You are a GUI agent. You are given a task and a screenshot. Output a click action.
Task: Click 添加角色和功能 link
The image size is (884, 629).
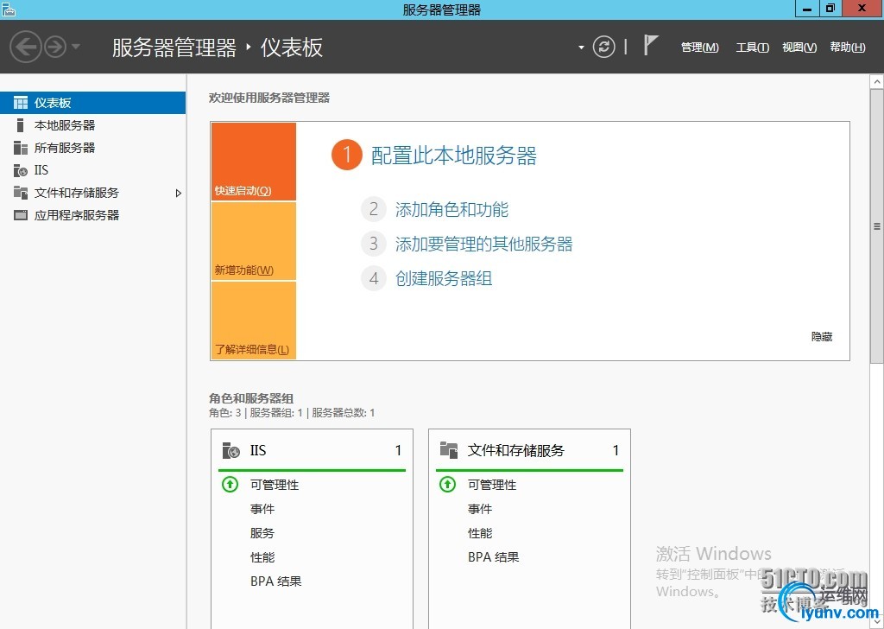451,210
